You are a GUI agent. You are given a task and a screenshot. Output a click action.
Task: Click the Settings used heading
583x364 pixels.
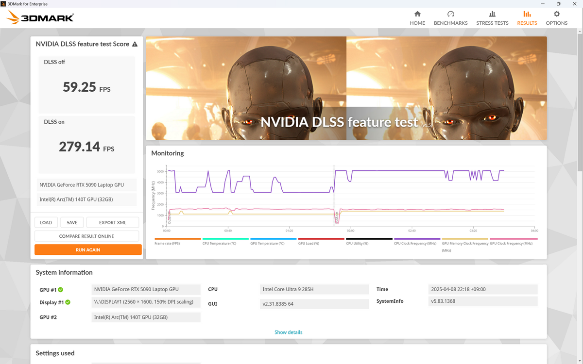55,353
